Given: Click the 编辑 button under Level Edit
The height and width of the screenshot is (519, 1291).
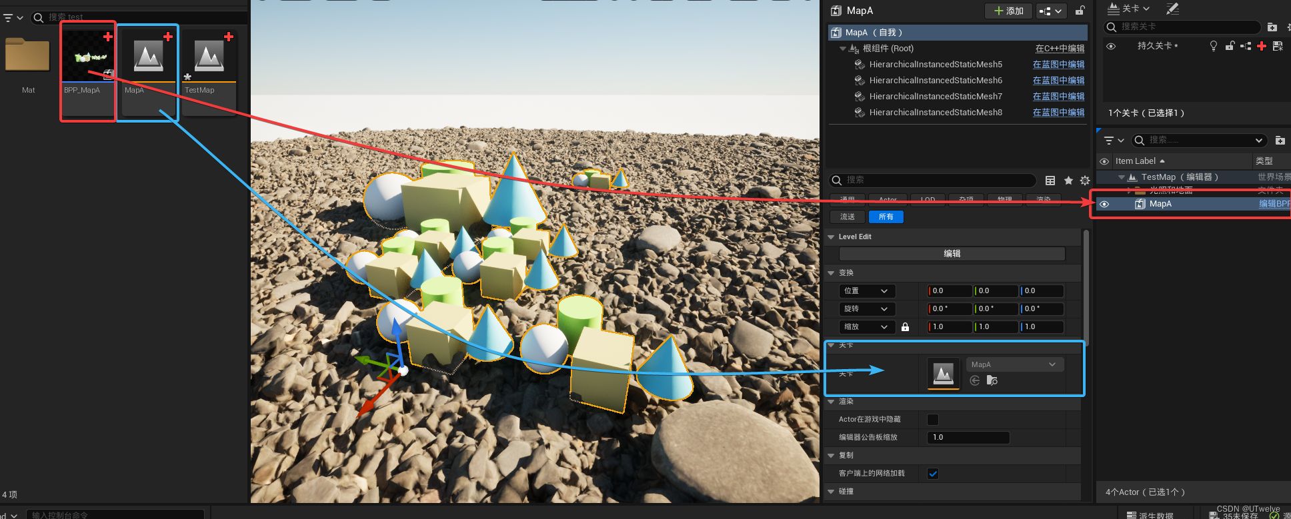Looking at the screenshot, I should 952,254.
